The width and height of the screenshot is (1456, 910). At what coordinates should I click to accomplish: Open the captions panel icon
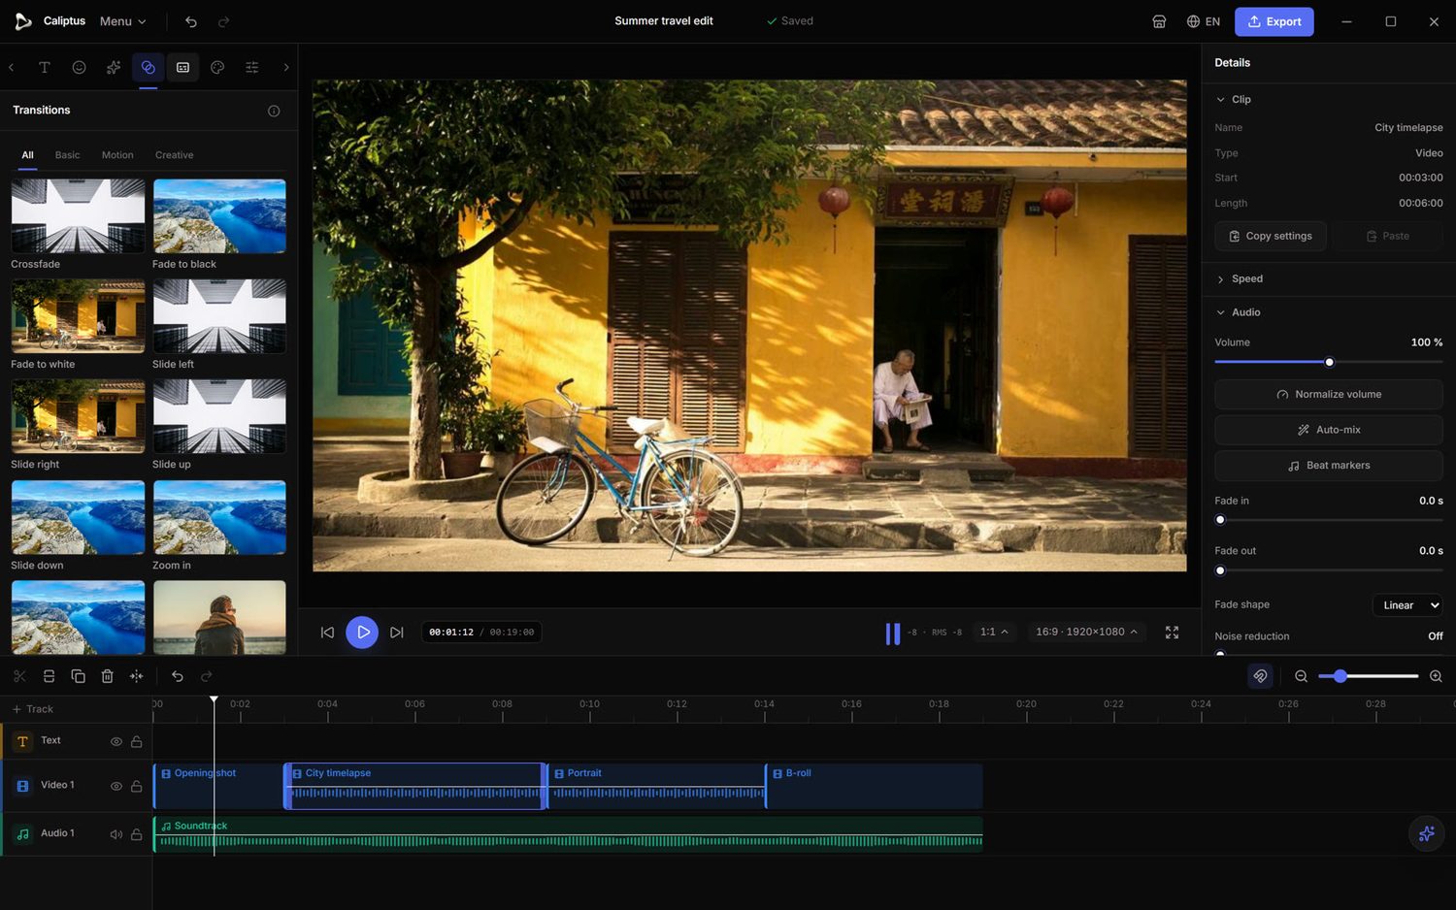pos(182,67)
